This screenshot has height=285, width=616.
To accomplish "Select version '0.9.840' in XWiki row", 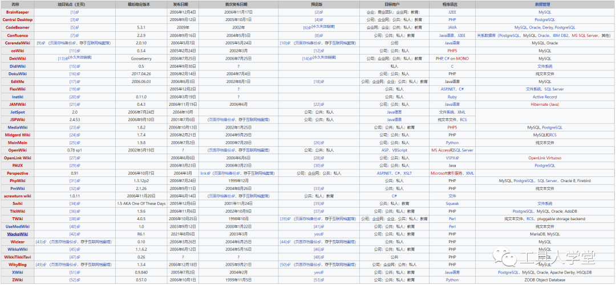I will (x=142, y=272).
